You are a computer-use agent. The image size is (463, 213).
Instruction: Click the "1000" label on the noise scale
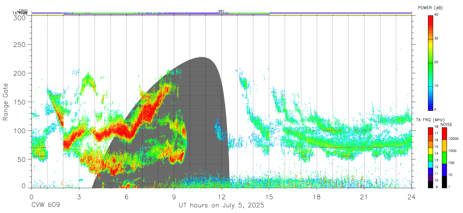tap(452, 150)
